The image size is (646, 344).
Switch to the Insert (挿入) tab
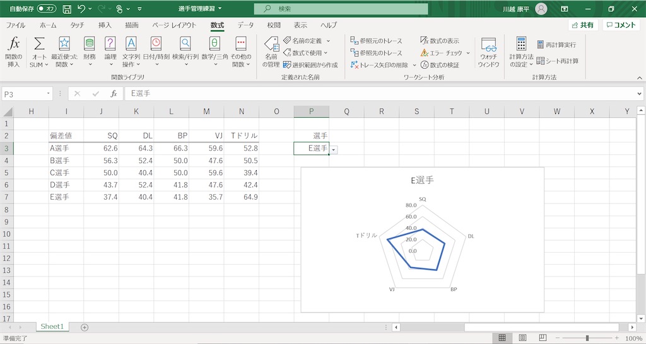pos(105,25)
